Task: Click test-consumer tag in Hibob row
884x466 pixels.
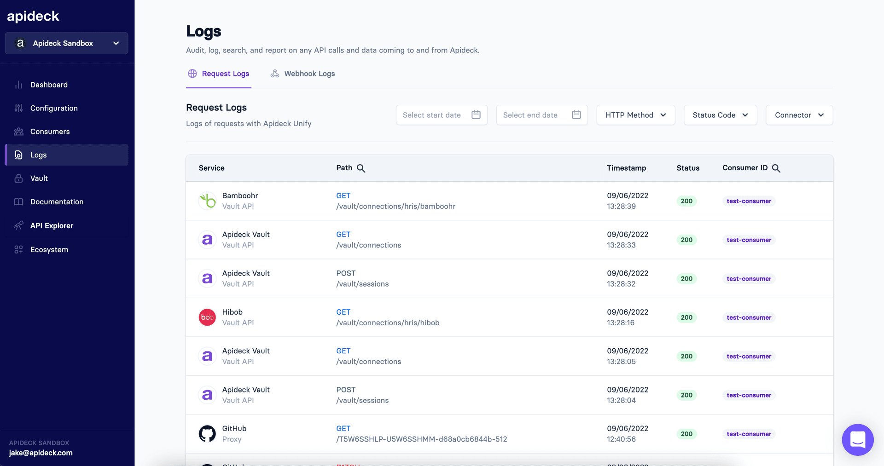Action: point(749,317)
